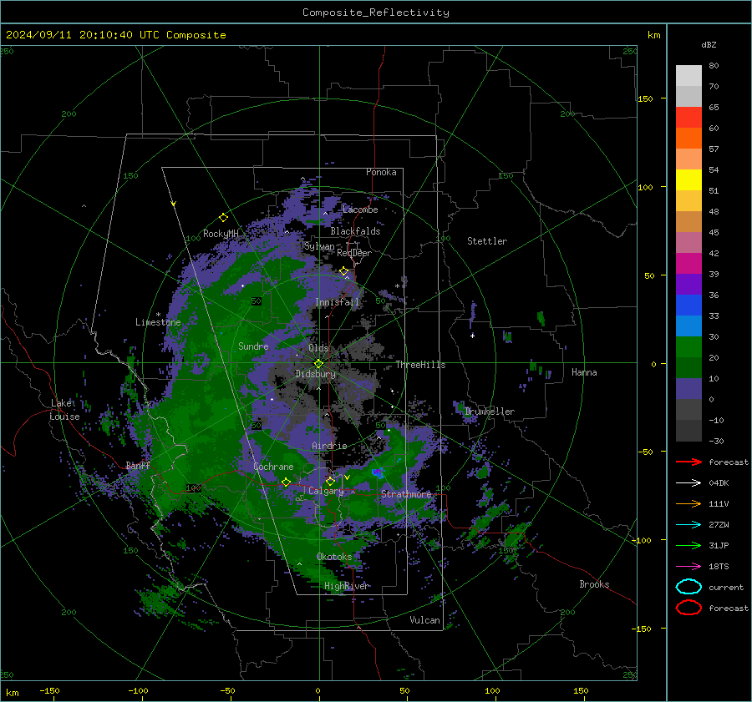Pick the red 60-65 dBZ color band

pyautogui.click(x=688, y=118)
